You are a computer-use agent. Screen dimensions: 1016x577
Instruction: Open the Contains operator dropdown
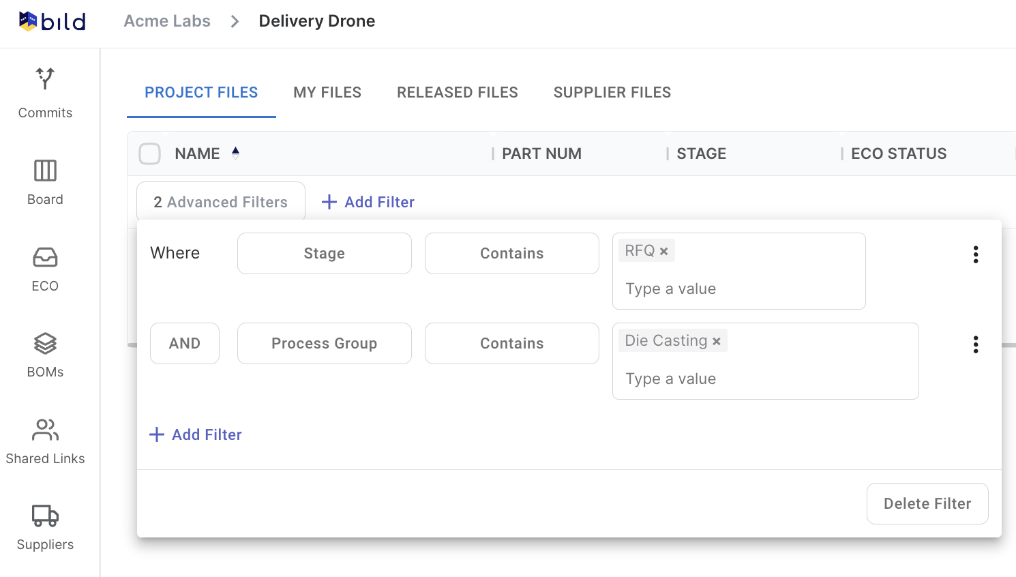pyautogui.click(x=511, y=253)
